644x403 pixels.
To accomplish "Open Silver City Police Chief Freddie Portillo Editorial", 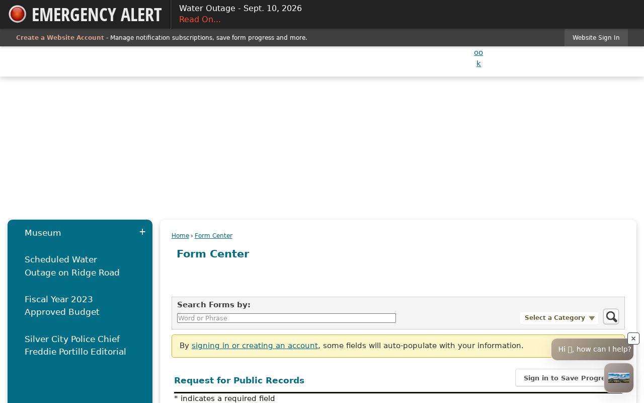I will pos(75,346).
